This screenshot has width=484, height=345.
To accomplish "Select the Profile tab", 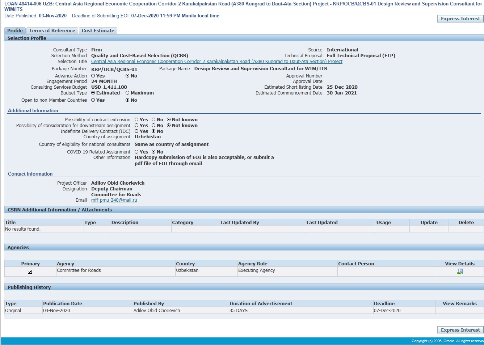I will (x=15, y=31).
